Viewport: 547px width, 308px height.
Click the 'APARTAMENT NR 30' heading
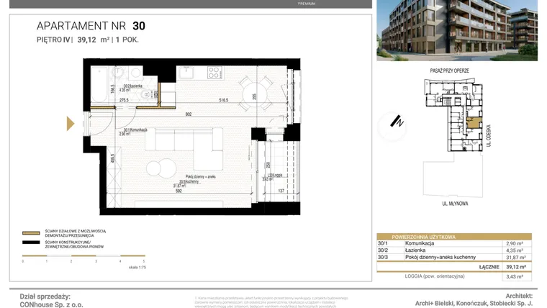[x=91, y=26]
